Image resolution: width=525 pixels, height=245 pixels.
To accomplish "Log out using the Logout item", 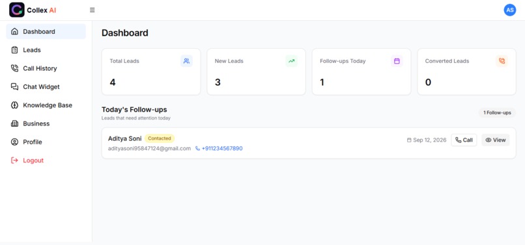I will (x=46, y=160).
